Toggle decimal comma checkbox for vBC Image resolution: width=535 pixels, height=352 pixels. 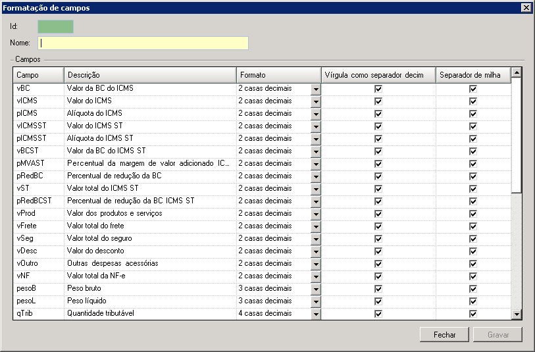[x=378, y=88]
